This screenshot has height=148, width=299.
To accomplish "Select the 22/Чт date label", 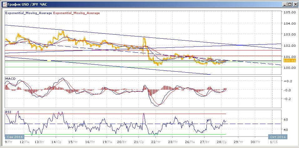I will point(157,142).
